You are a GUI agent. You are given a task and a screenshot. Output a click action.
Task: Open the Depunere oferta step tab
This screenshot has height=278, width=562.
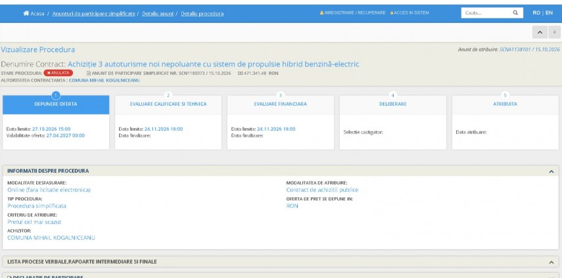(56, 104)
